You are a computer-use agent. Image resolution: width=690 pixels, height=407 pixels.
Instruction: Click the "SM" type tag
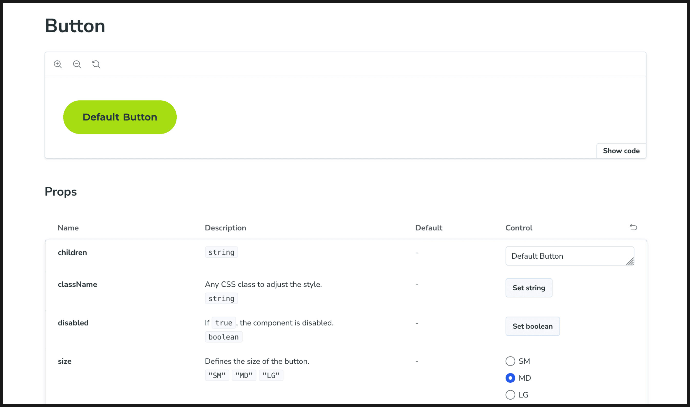click(x=217, y=375)
